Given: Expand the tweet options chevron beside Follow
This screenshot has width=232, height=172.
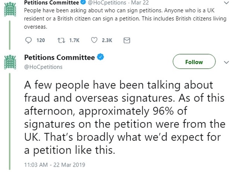Looking at the screenshot, I should pos(226,62).
